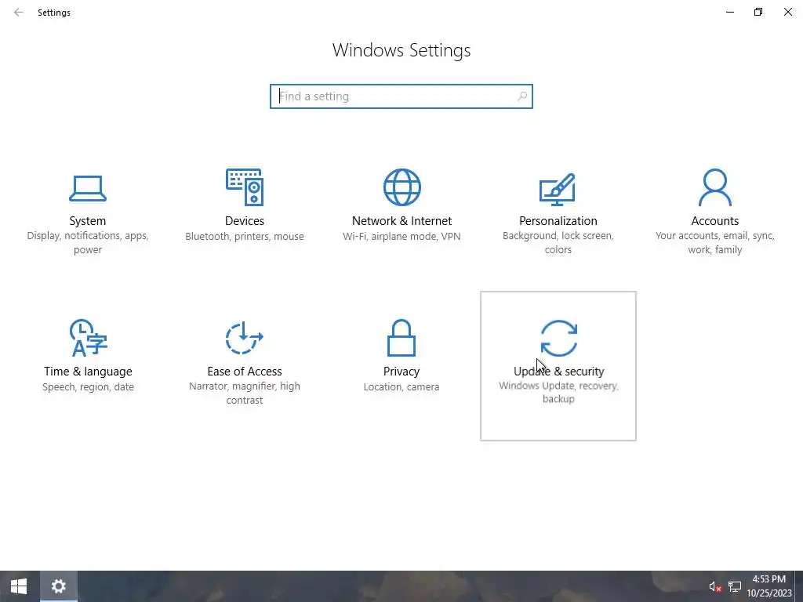Click the Accounts label
The image size is (803, 602).
(715, 220)
